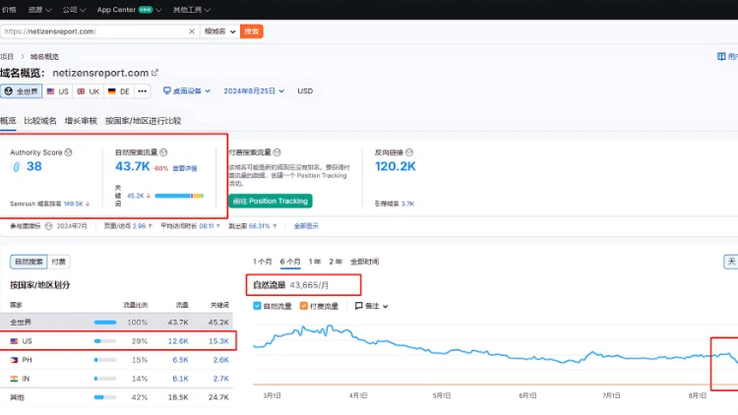Click the keywords distribution color bar
Screen dimensions: 738x415
(x=179, y=196)
